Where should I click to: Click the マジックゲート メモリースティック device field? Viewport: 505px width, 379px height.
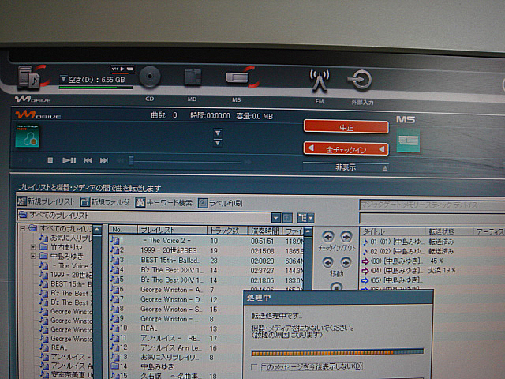coord(432,205)
